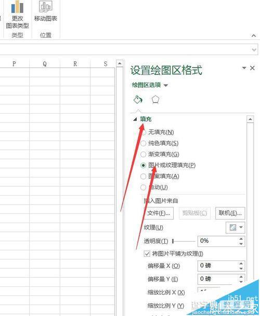Click the 剪贴板(C) button
The height and width of the screenshot is (316, 260).
click(195, 213)
